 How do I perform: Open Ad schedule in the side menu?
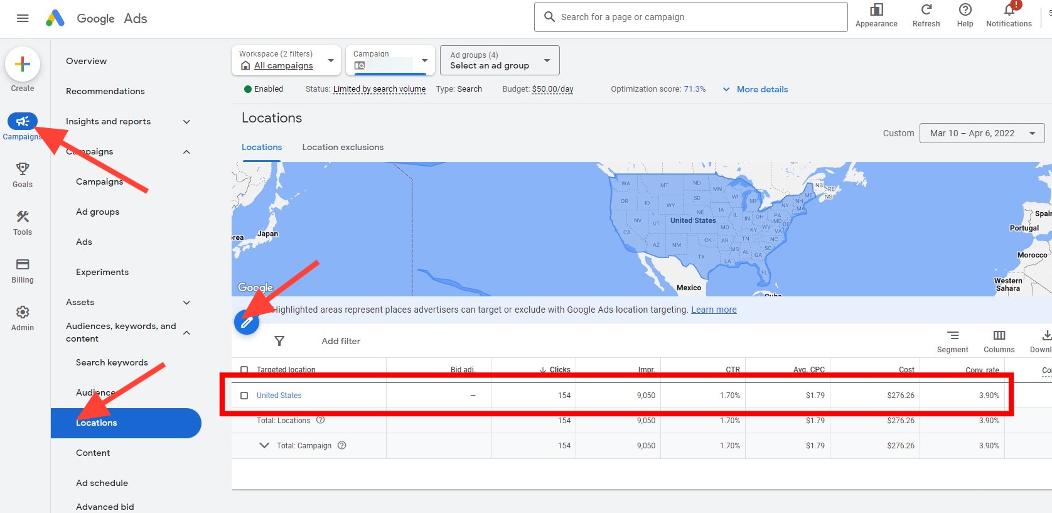pos(102,483)
